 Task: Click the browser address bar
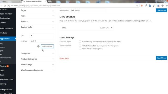point(73,6)
